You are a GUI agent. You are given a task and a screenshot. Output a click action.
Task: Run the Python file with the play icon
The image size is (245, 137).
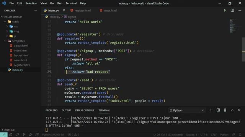(x=225, y=11)
